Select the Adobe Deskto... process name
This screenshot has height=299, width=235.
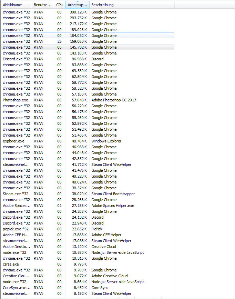[17, 247]
